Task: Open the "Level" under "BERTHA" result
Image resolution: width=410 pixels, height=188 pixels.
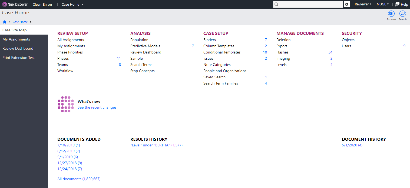Action: (x=156, y=145)
